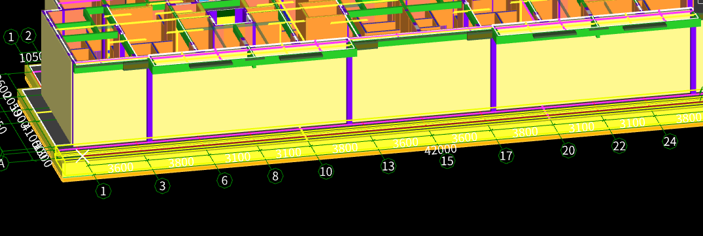Select axis bubble number 2
This screenshot has height=236, width=703.
point(28,35)
